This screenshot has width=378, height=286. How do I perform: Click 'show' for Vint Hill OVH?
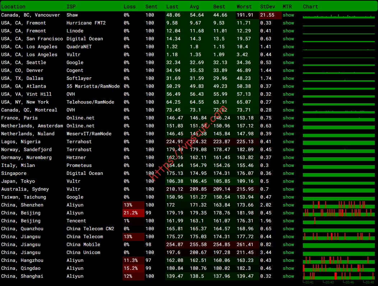click(x=288, y=94)
